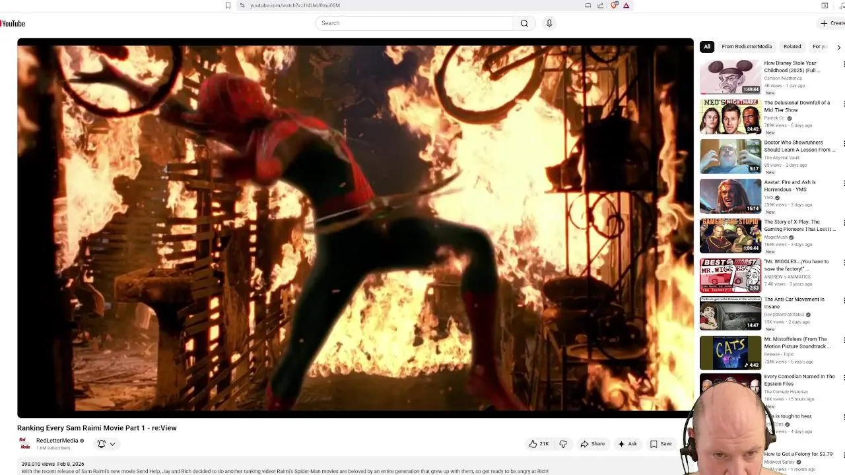The image size is (845, 475).
Task: Click the voice search microphone
Action: coord(549,23)
